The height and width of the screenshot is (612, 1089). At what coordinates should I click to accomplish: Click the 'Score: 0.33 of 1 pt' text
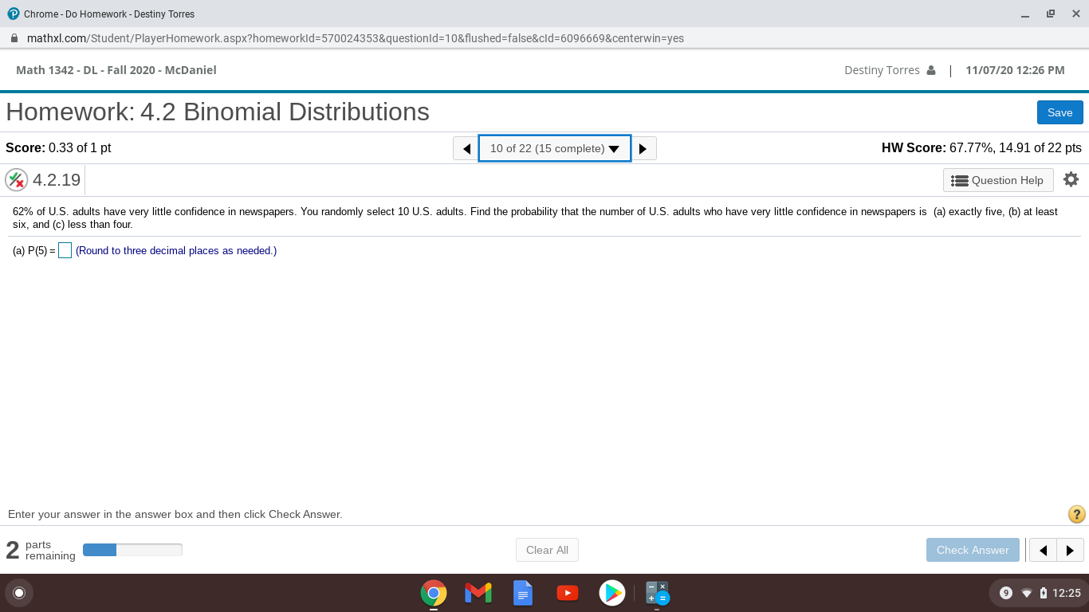pos(58,148)
